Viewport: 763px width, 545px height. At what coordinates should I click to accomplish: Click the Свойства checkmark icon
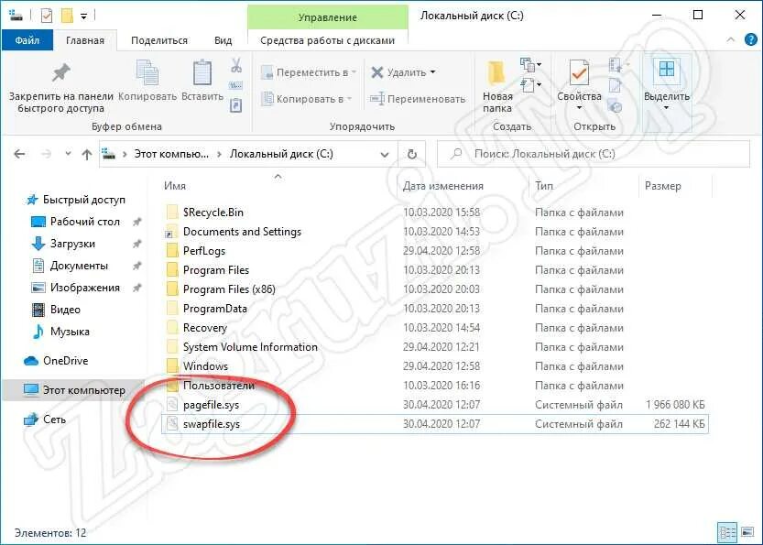coord(579,73)
